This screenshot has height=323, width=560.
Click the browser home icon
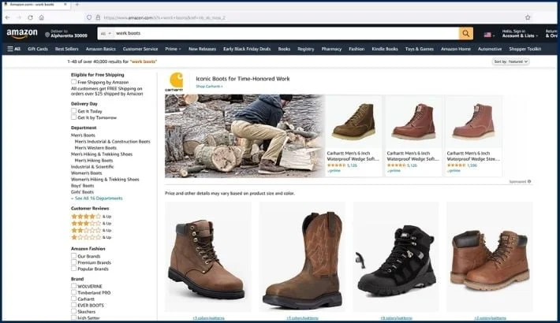pos(42,17)
